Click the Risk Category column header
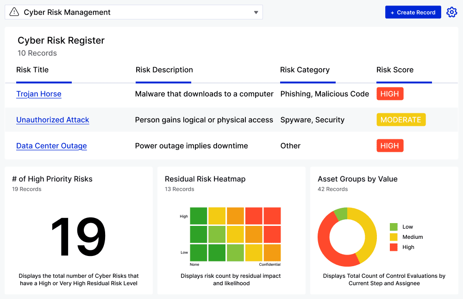Screen dimensions: 463x299 pos(305,70)
